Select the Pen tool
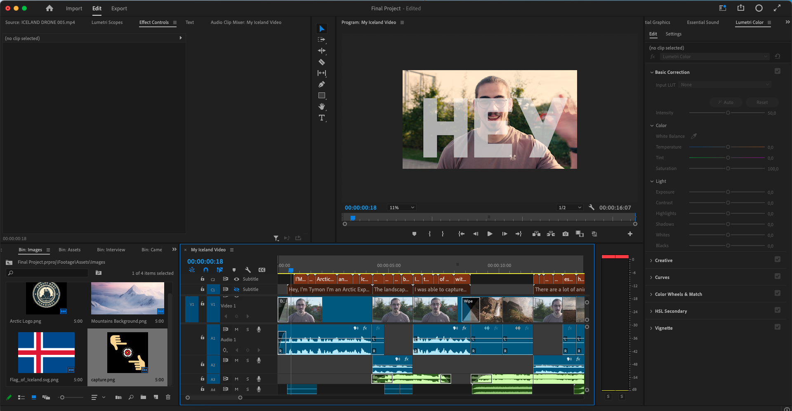The height and width of the screenshot is (411, 792). coord(322,84)
